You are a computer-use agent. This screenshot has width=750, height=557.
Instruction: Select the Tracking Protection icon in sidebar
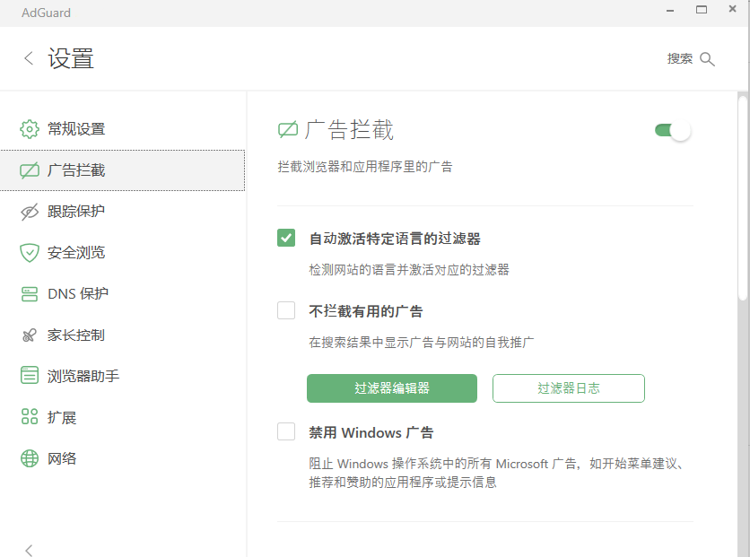[28, 212]
